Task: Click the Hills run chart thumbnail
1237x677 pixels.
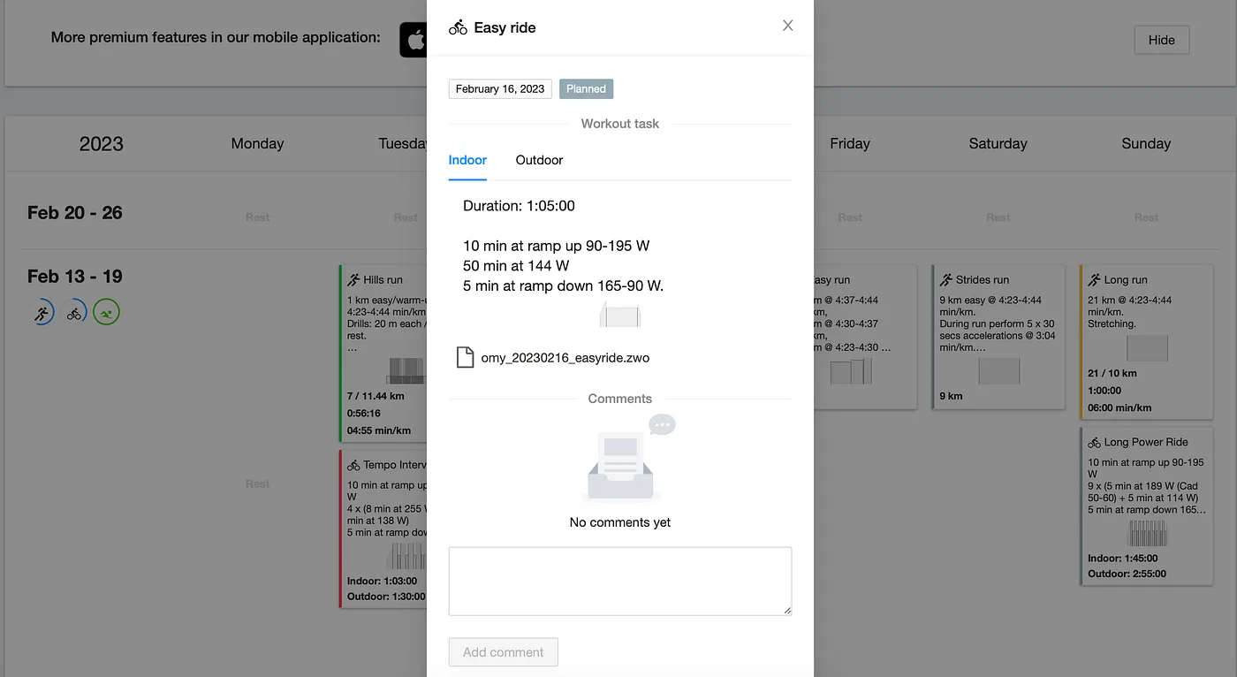Action: tap(407, 371)
